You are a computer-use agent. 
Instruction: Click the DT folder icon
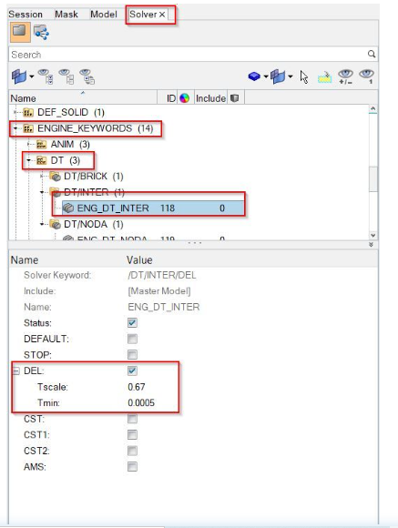(x=42, y=160)
